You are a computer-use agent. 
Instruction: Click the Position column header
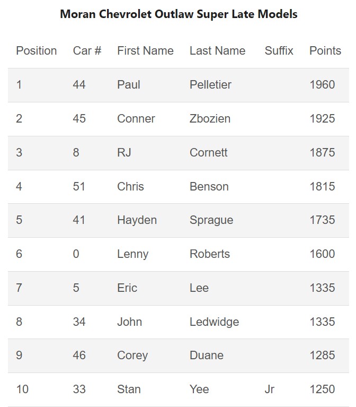click(x=36, y=51)
